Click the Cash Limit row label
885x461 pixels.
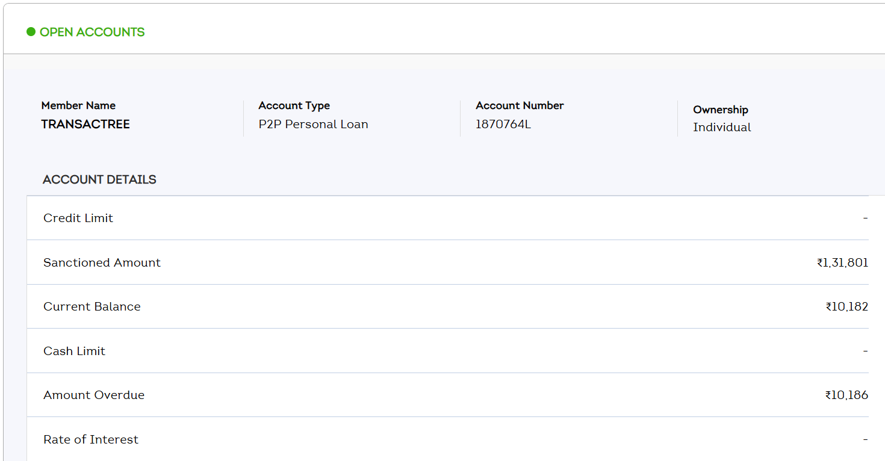[74, 351]
